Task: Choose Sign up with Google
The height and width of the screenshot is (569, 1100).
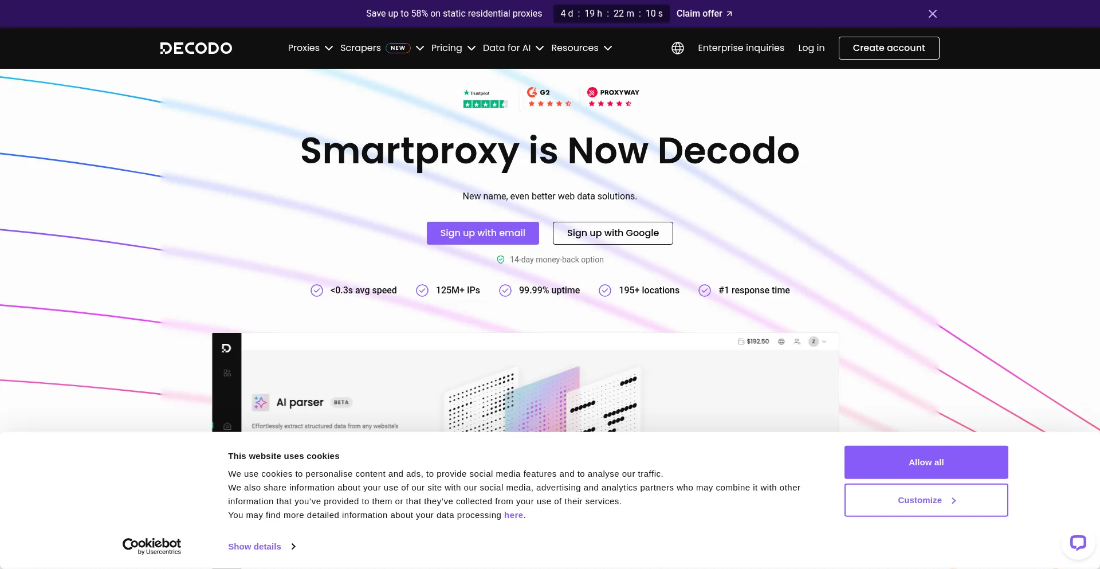Action: 612,233
